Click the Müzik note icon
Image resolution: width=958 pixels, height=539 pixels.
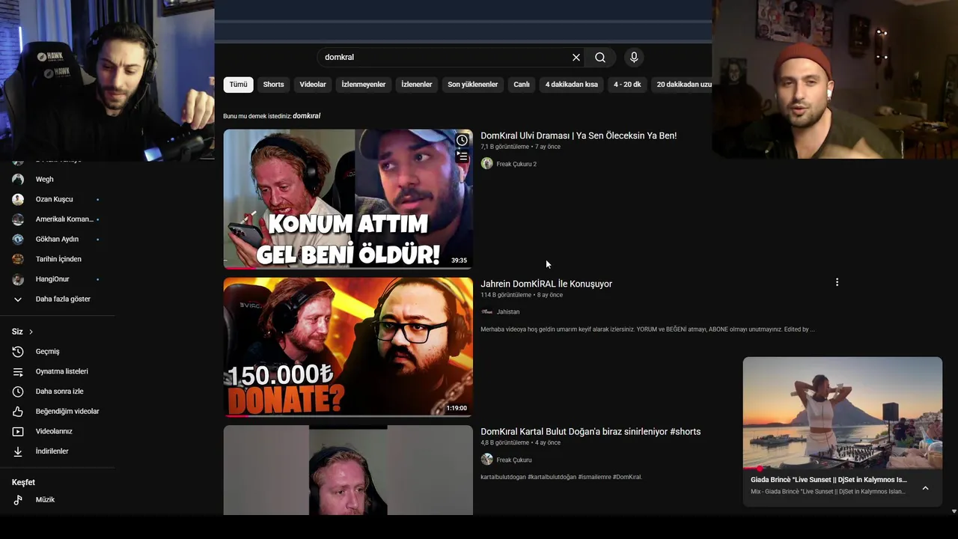tap(18, 500)
